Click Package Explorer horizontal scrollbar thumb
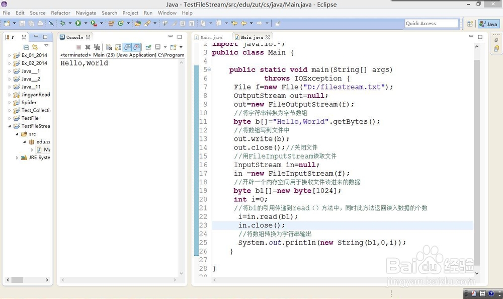This screenshot has height=299, width=503. 17,280
